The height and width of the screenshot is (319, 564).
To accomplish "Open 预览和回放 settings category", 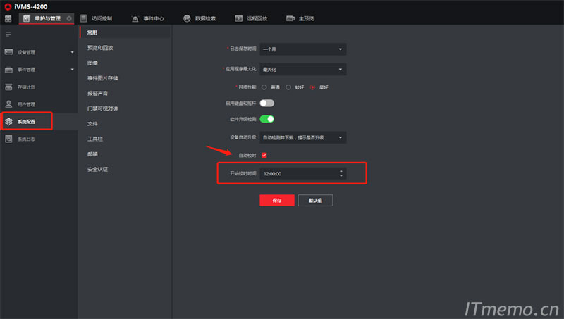I will (100, 48).
